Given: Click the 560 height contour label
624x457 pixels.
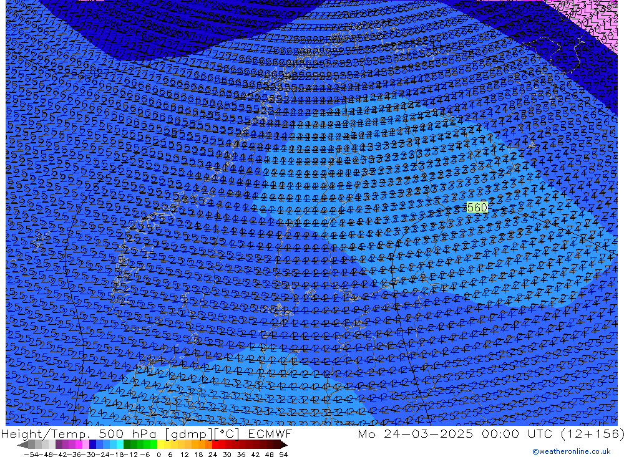Looking at the screenshot, I should tap(477, 207).
